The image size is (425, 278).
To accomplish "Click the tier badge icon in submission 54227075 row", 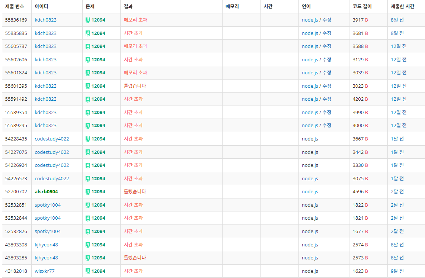I will tap(87, 152).
